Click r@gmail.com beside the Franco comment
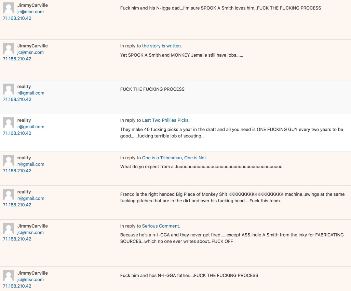This screenshot has width=351, height=291. [x=31, y=198]
